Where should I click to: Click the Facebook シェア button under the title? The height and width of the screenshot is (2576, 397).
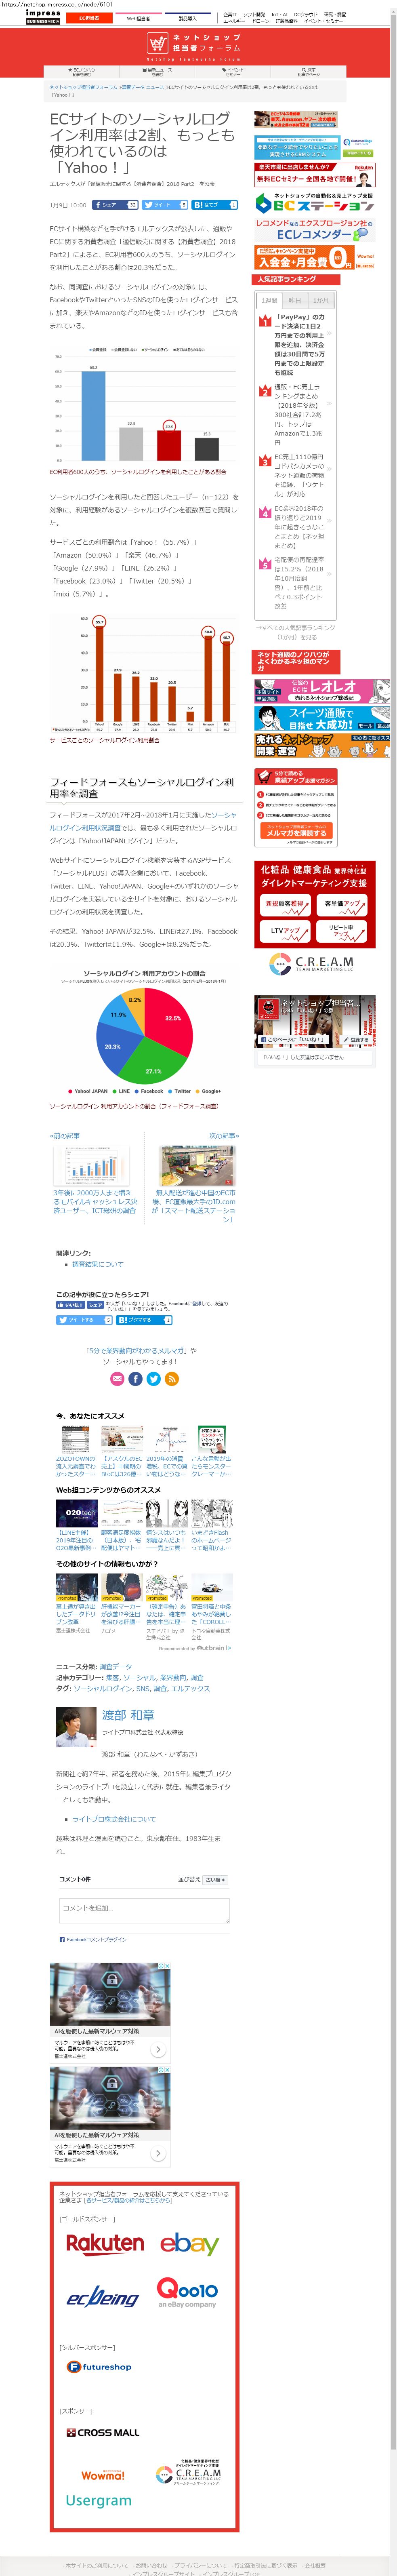point(115,204)
